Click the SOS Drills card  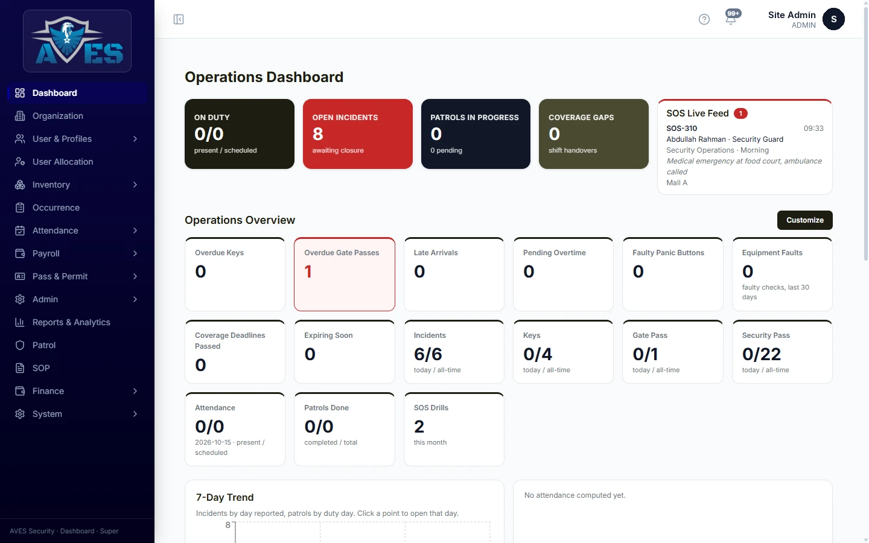pos(454,429)
